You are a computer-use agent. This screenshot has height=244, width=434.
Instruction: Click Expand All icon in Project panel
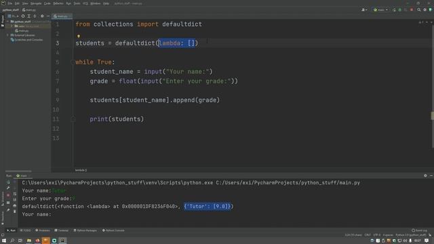(x=28, y=16)
